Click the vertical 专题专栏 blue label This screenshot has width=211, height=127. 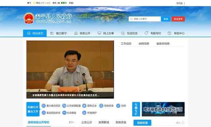coord(136,109)
